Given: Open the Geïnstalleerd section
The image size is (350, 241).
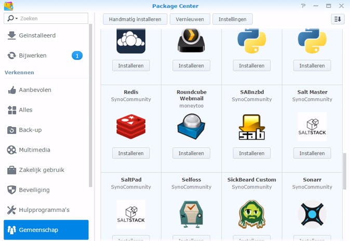Looking at the screenshot, I should coord(46,35).
